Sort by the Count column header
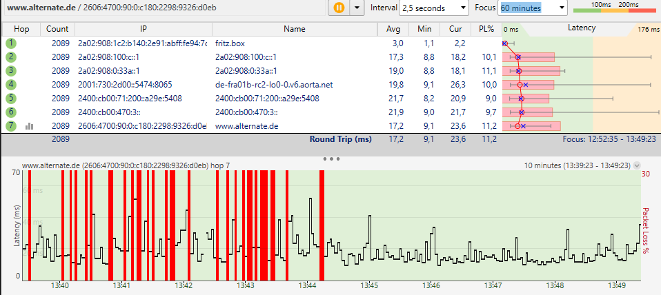Image resolution: width=661 pixels, height=295 pixels. click(57, 29)
